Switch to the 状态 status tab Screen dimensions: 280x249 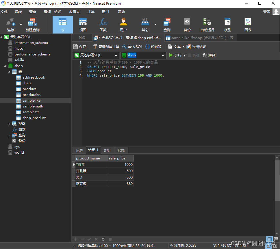[x=121, y=150]
